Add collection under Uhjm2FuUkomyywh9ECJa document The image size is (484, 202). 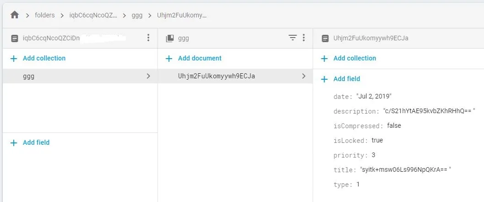(354, 59)
